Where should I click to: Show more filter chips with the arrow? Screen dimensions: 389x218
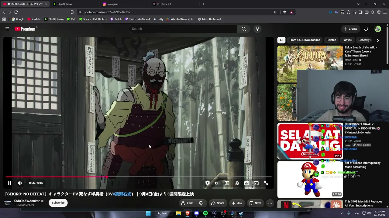[378, 40]
